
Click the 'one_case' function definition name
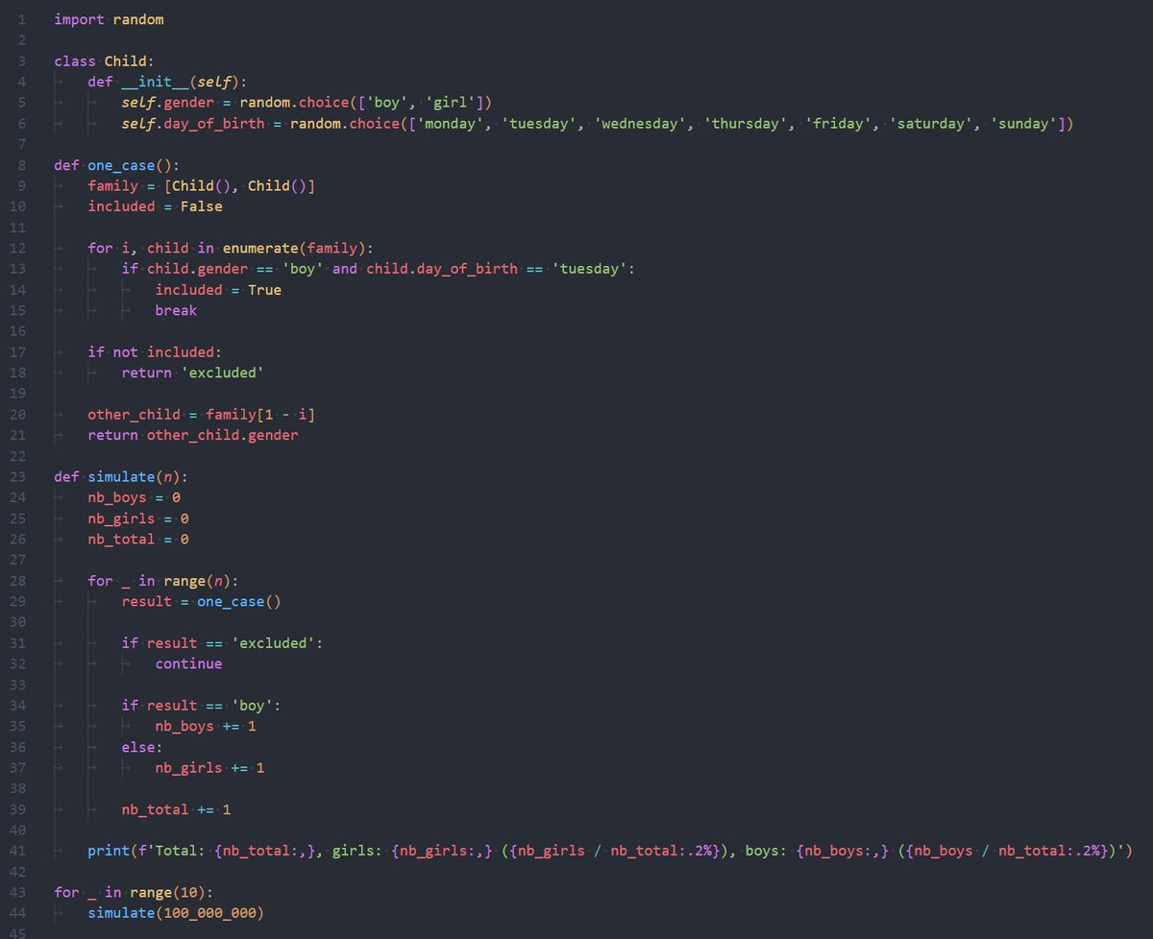121,164
